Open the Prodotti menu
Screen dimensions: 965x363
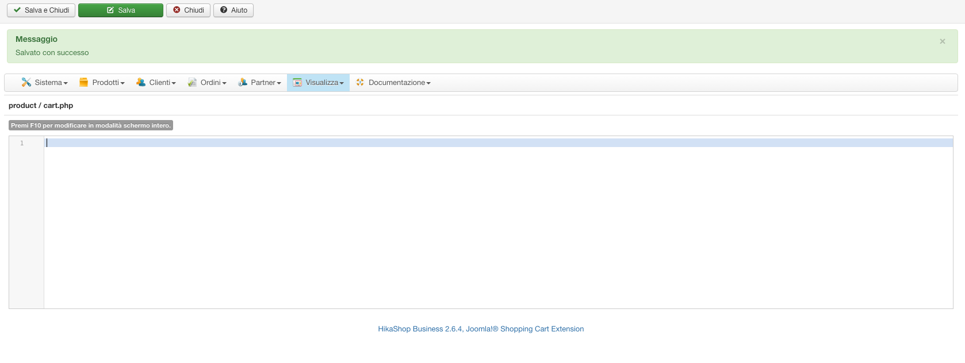pos(102,83)
